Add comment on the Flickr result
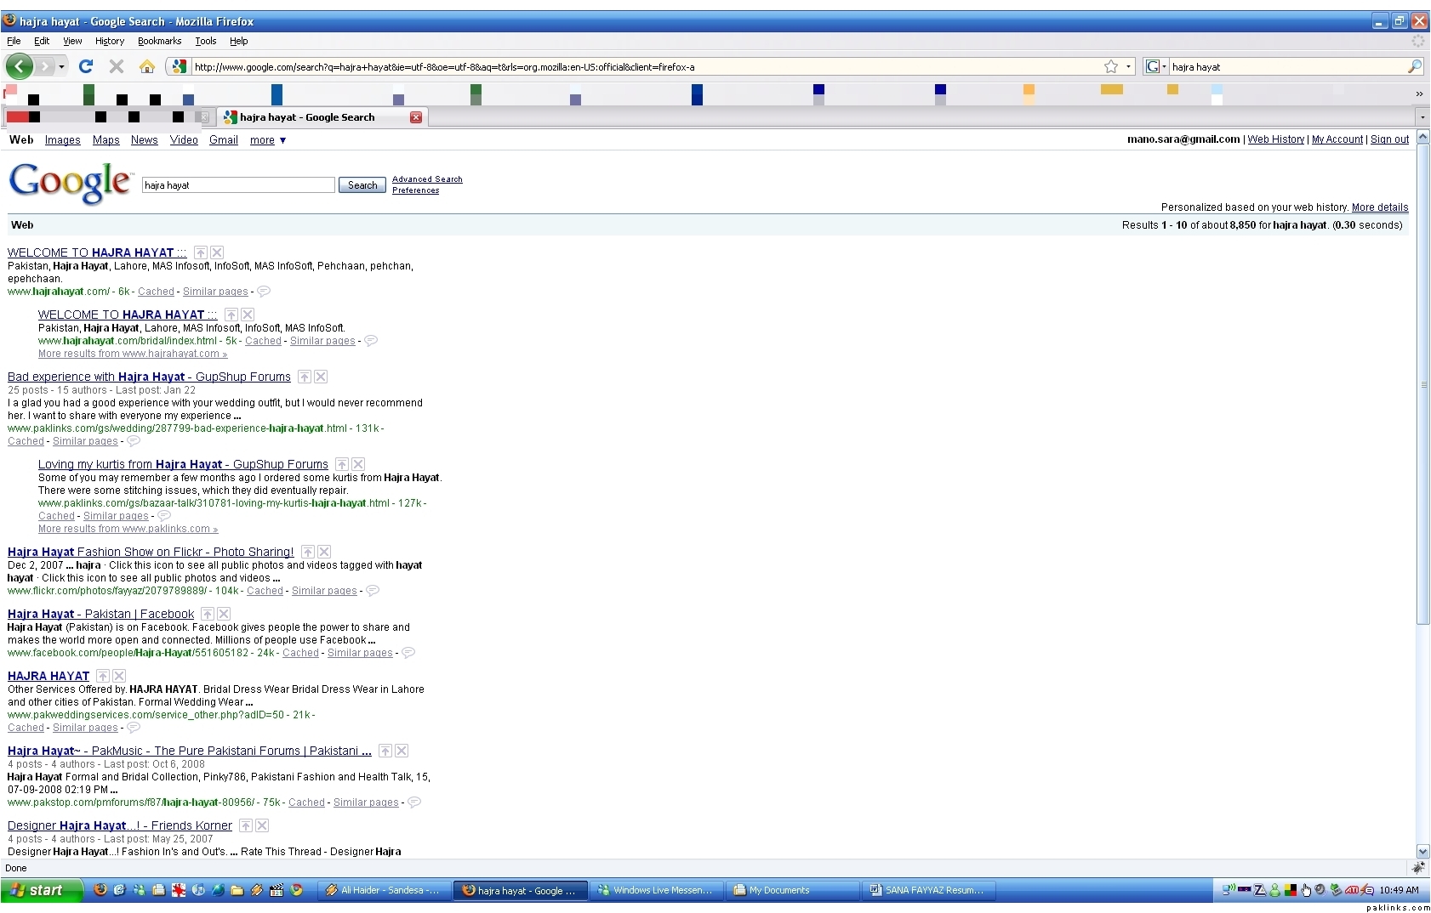The image size is (1431, 913). pos(373,591)
